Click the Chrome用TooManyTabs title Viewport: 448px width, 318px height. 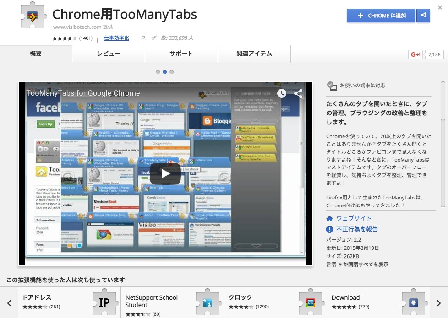(x=125, y=14)
